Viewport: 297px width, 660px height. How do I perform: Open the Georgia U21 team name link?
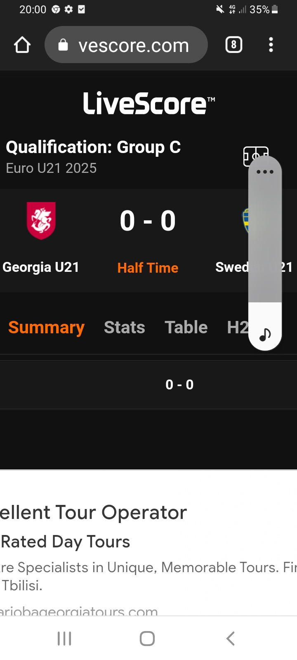(41, 267)
